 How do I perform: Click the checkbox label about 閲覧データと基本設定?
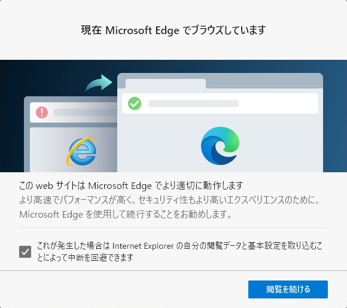tap(179, 252)
